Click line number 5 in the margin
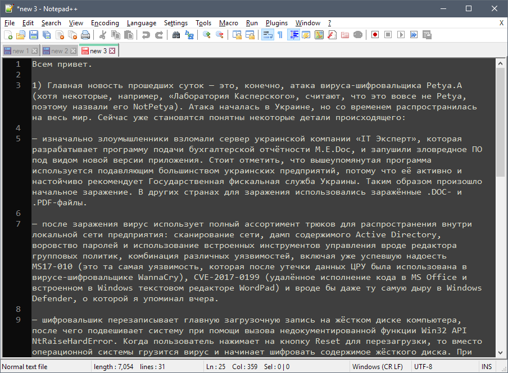508x373 pixels. pos(18,139)
